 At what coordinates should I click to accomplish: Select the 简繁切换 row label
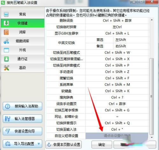point(66,78)
